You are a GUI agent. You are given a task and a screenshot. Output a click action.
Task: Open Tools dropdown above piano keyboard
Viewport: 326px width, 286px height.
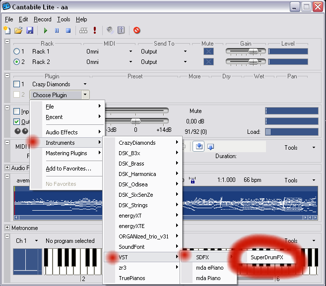click(300, 241)
